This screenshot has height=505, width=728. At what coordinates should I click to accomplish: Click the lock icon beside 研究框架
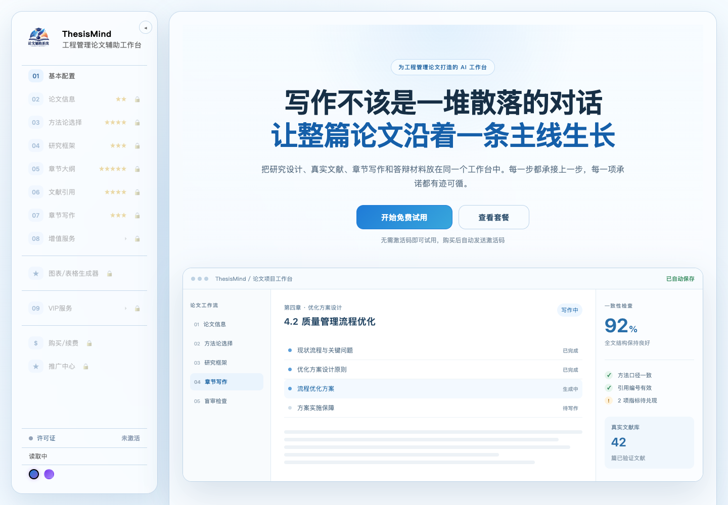click(x=137, y=146)
